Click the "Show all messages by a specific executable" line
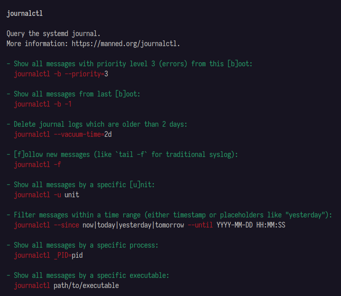This screenshot has height=296, width=341. 91,275
